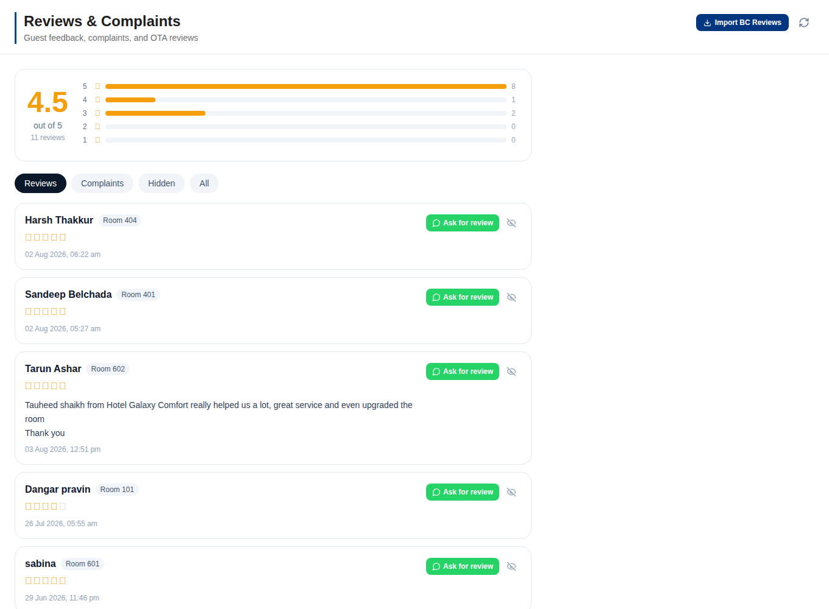Ask sabina for a review

pyautogui.click(x=463, y=566)
